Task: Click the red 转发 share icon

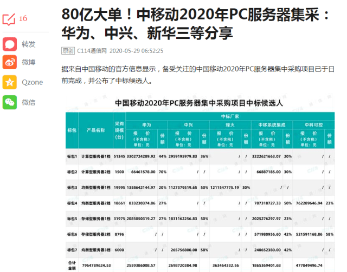Action: point(10,44)
